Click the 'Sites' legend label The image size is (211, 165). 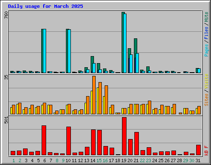(206, 100)
